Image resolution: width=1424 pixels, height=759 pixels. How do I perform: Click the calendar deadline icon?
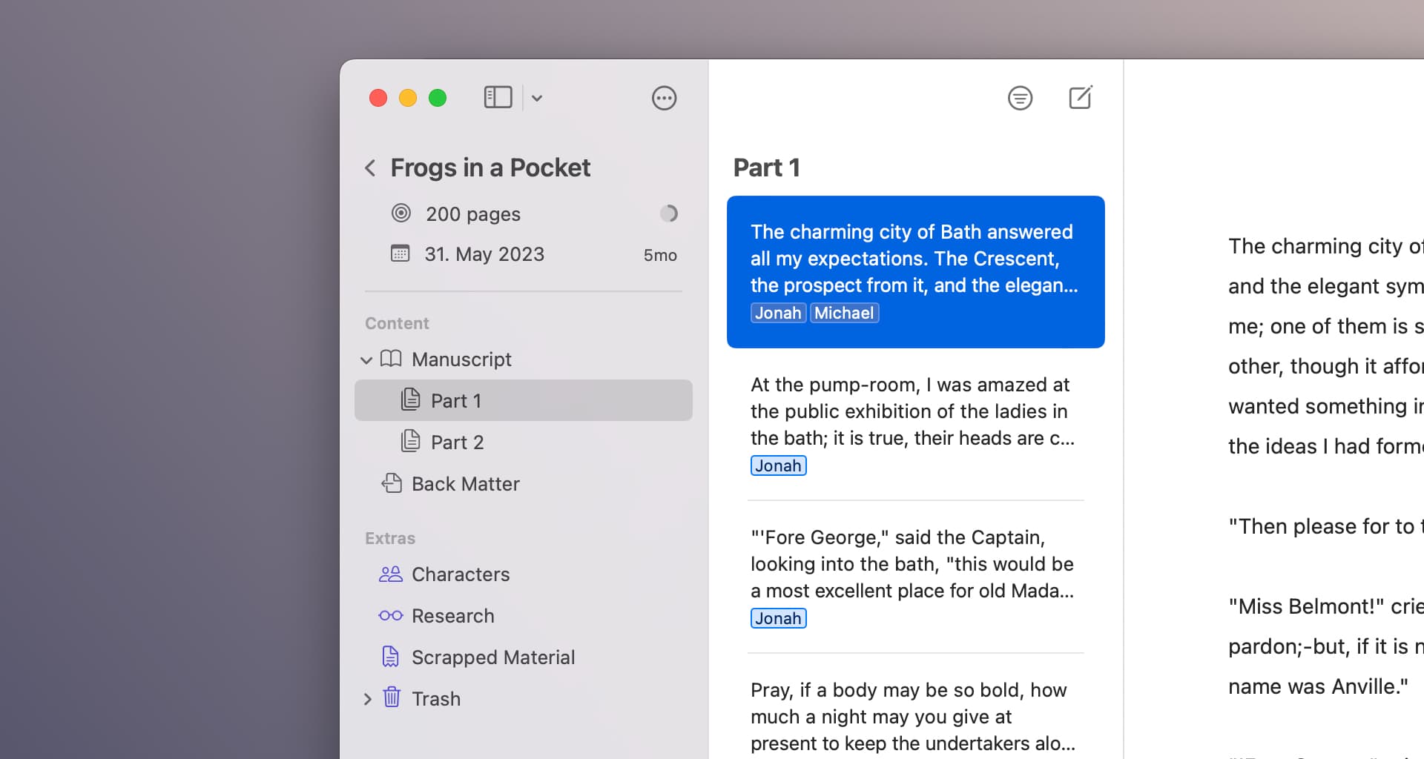400,254
